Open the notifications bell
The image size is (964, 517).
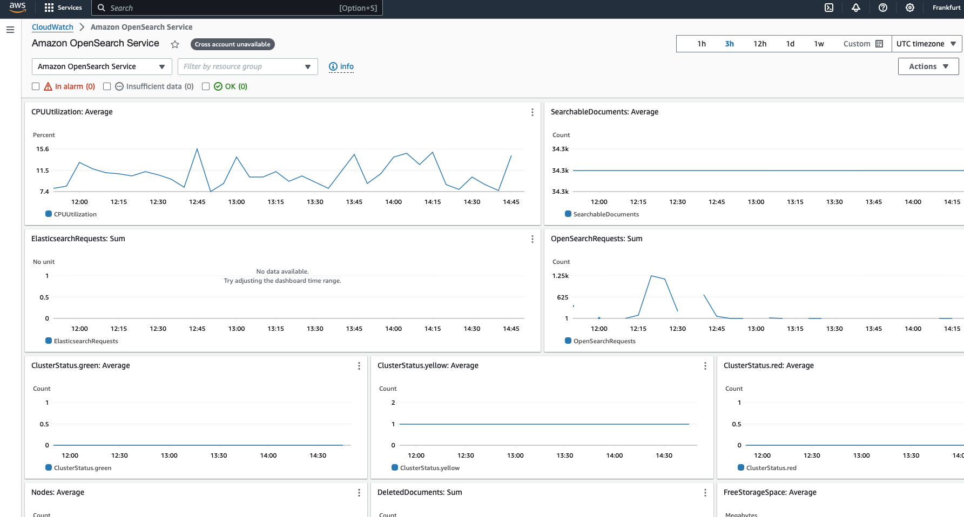[x=856, y=8]
